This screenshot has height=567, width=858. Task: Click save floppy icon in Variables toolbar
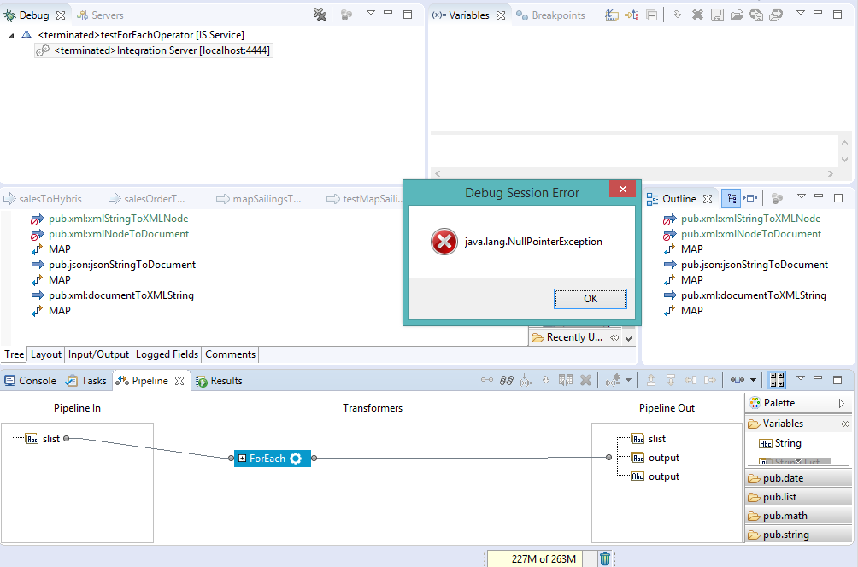coord(717,15)
